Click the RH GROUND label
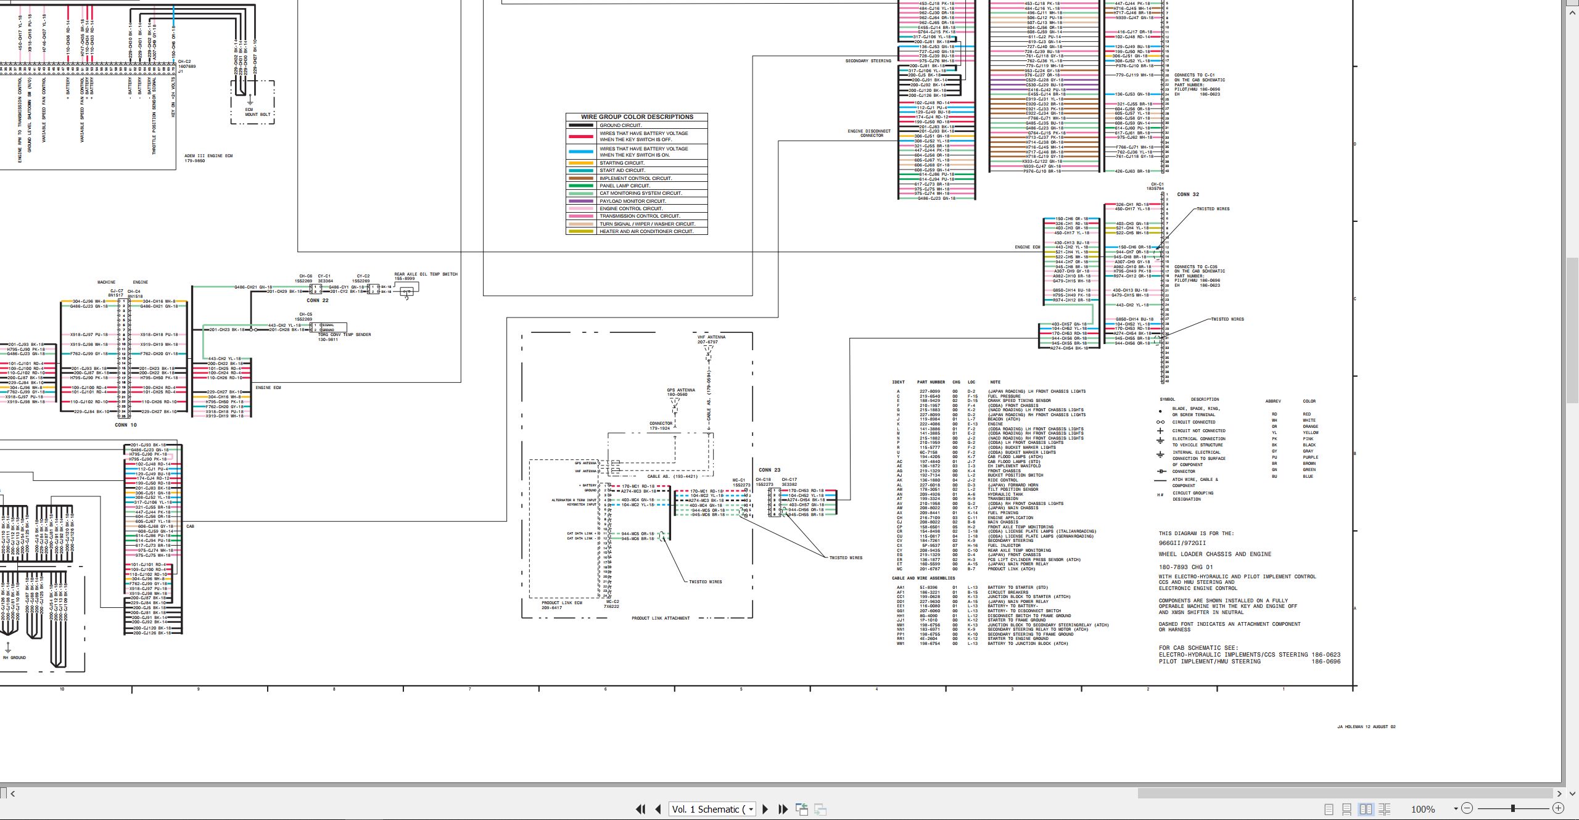The height and width of the screenshot is (820, 1579). point(14,658)
